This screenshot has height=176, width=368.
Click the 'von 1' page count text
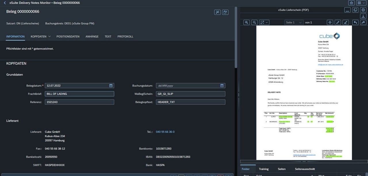pos(308,22)
